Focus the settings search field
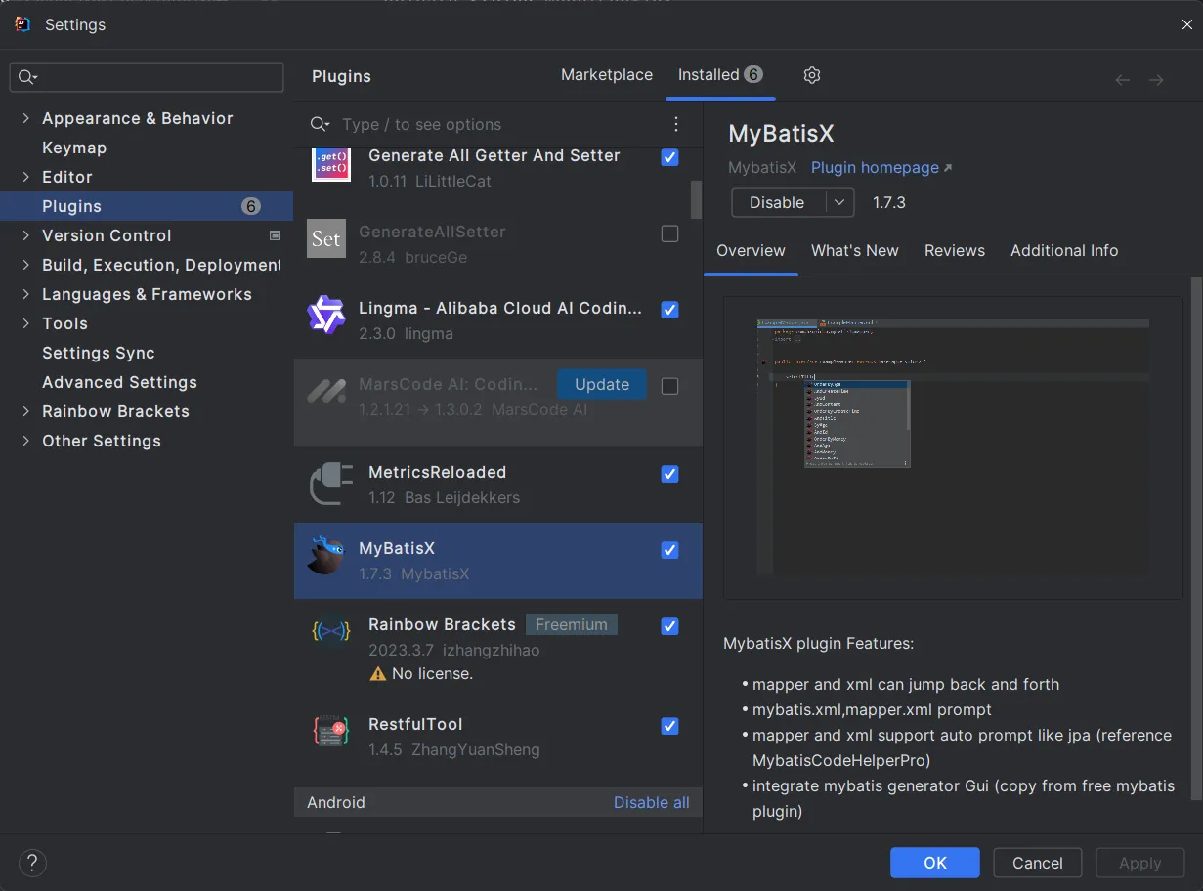This screenshot has height=891, width=1203. pos(147,77)
